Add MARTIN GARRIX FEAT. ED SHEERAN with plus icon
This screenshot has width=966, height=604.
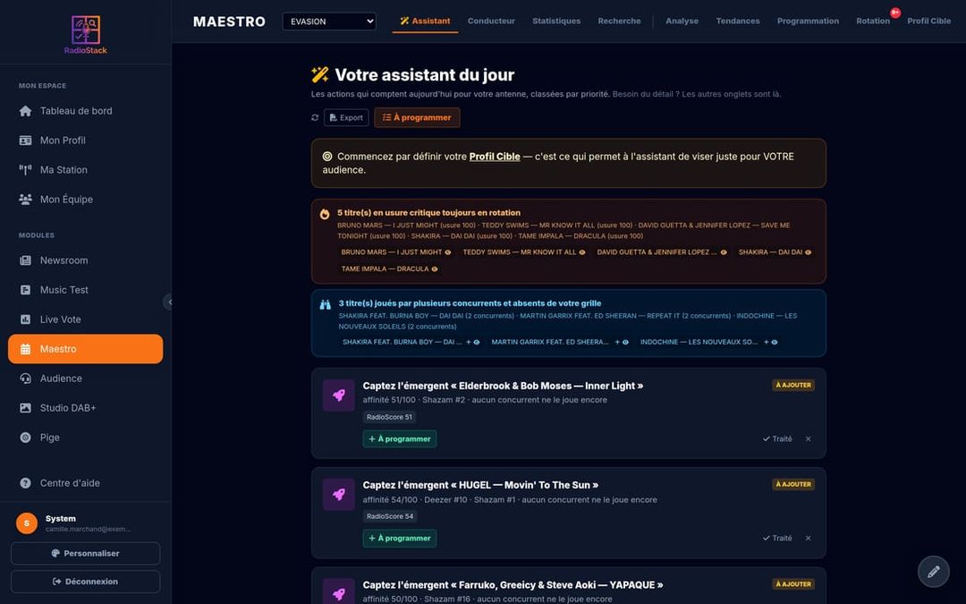tap(617, 343)
